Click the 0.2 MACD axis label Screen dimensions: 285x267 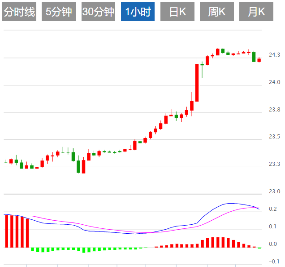point(272,209)
